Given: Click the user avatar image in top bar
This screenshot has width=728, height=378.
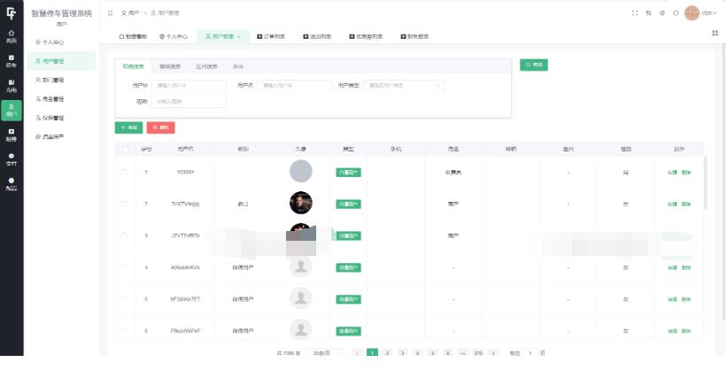Looking at the screenshot, I should pos(692,13).
